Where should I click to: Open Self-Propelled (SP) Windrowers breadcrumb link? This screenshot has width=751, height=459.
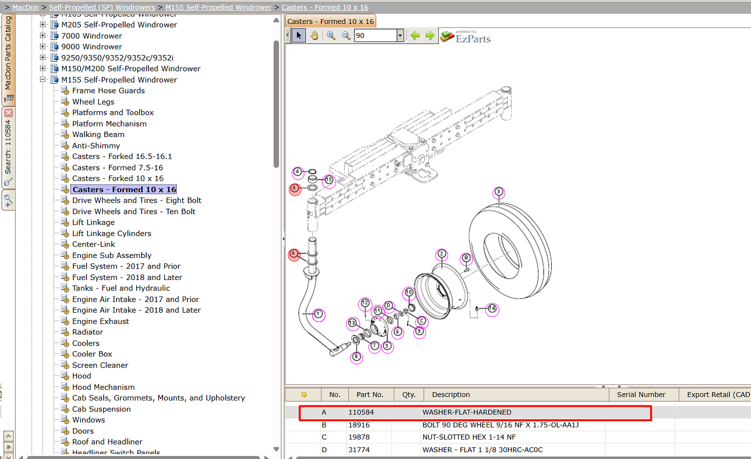coord(102,7)
